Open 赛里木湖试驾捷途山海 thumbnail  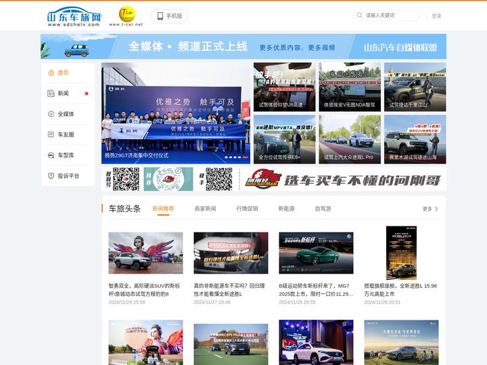[x=415, y=139]
